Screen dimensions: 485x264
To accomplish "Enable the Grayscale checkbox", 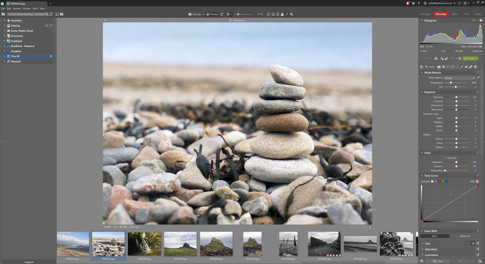I will (x=445, y=158).
